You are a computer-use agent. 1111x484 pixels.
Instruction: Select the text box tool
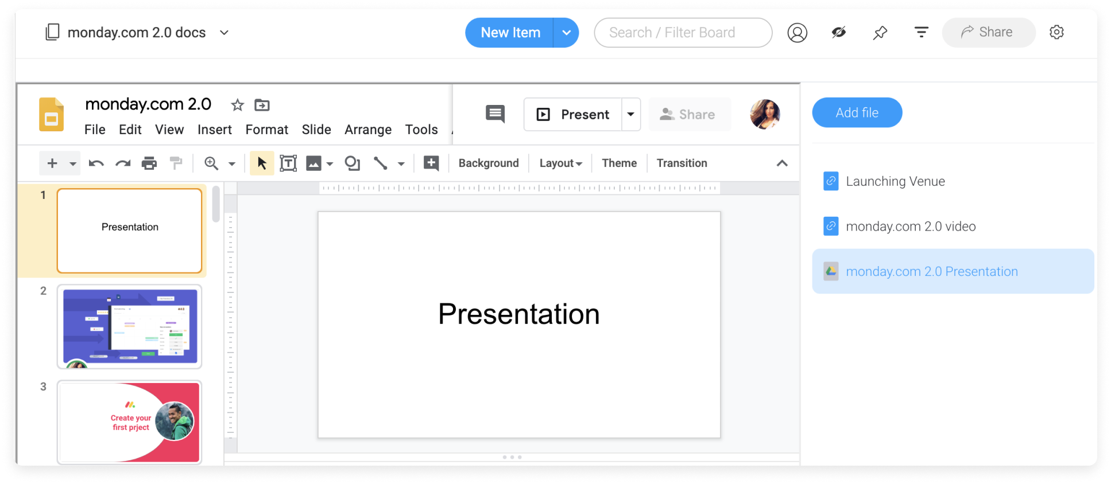coord(288,163)
